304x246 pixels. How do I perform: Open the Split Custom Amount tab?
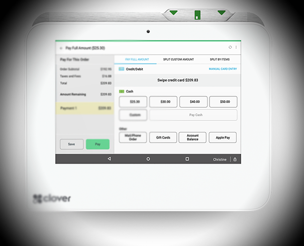[178, 59]
